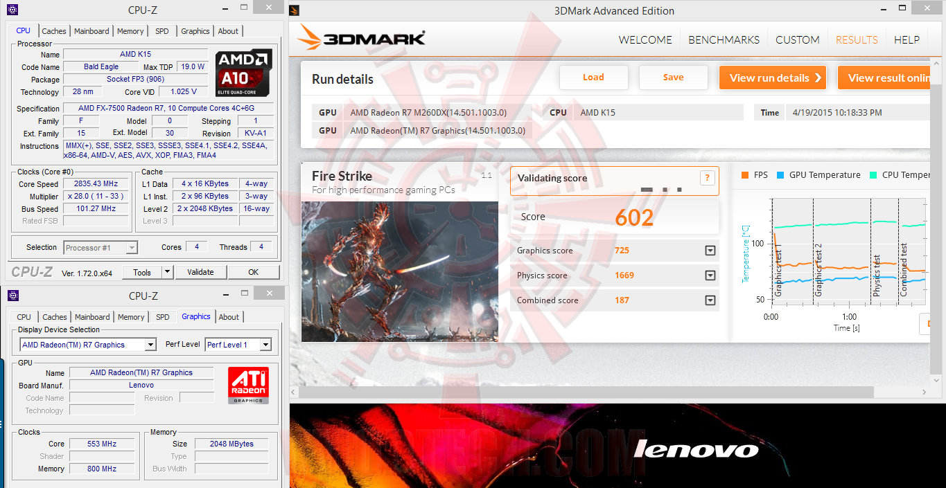Click the orange FPS legend swatch
This screenshot has height=488, width=946.
coord(745,175)
